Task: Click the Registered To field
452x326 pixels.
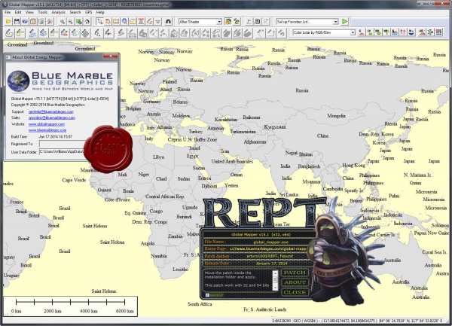Action: click(x=63, y=144)
